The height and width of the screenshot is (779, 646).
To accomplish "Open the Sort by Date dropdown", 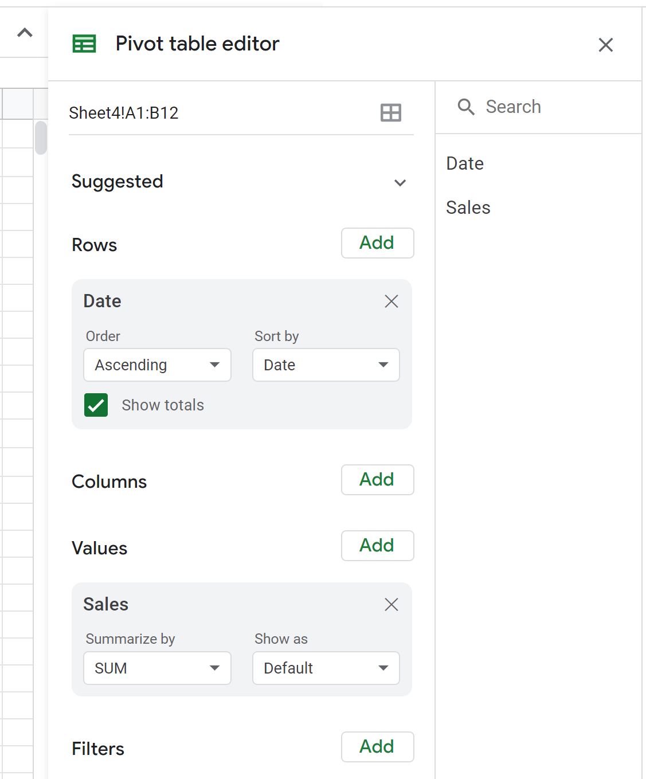I will 326,365.
